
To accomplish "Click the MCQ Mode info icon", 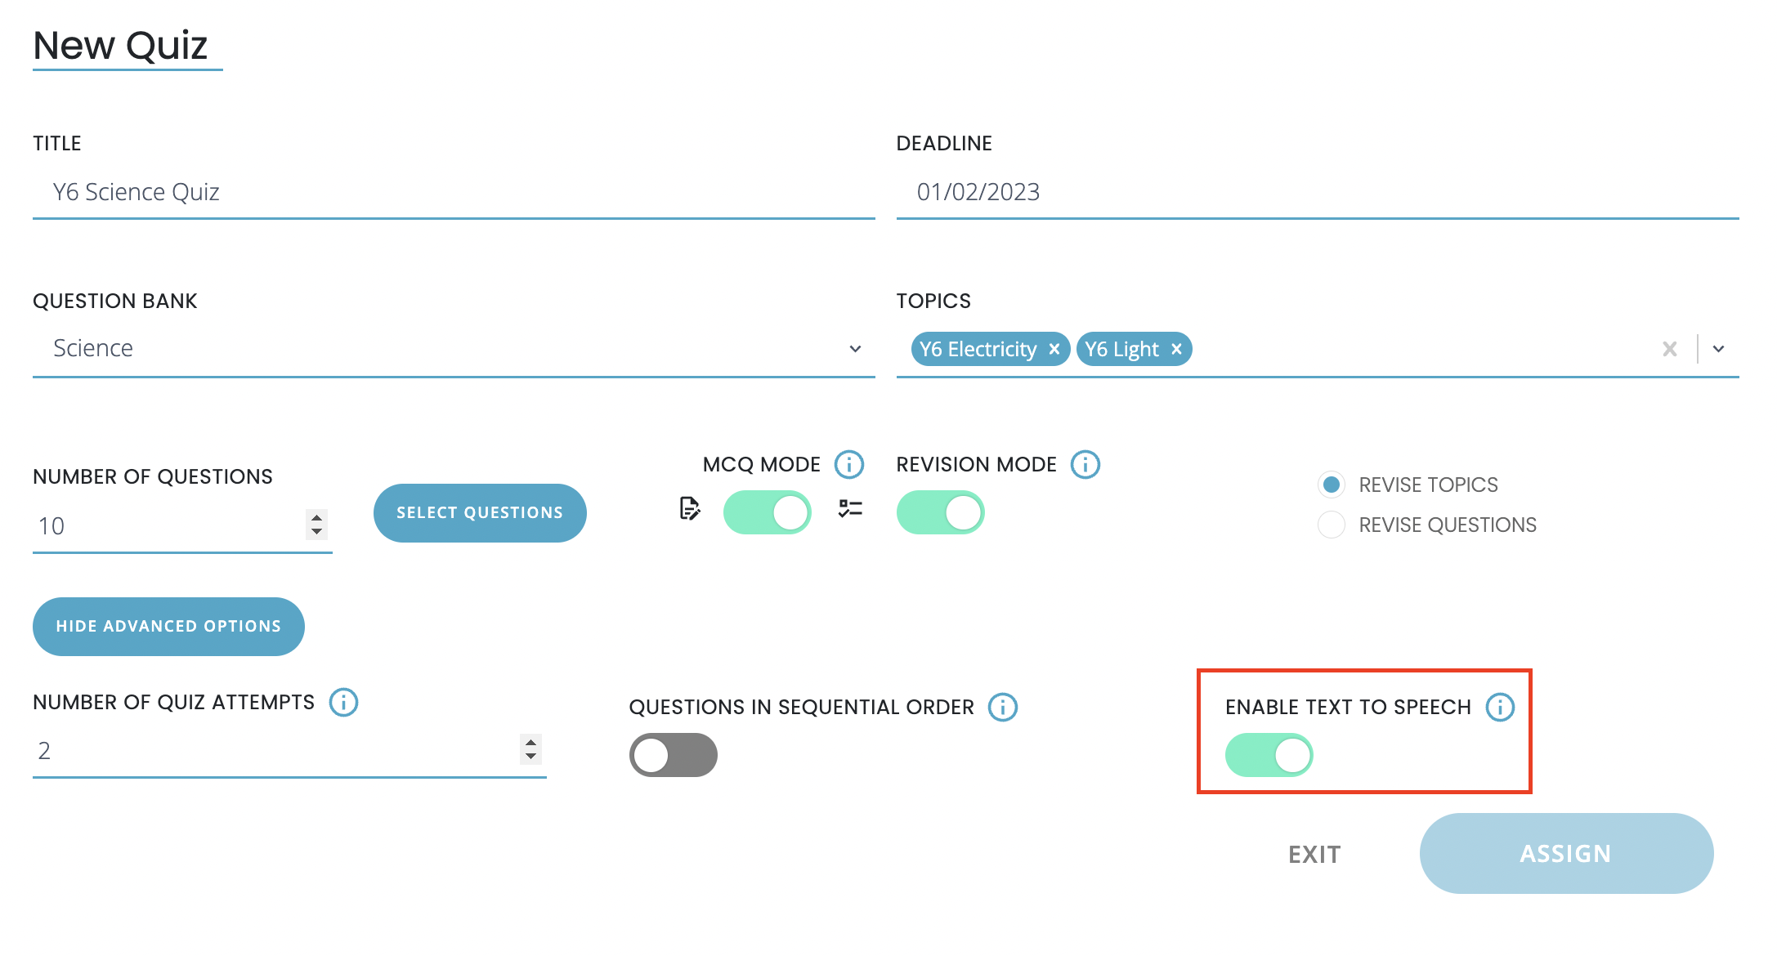I will pos(849,464).
